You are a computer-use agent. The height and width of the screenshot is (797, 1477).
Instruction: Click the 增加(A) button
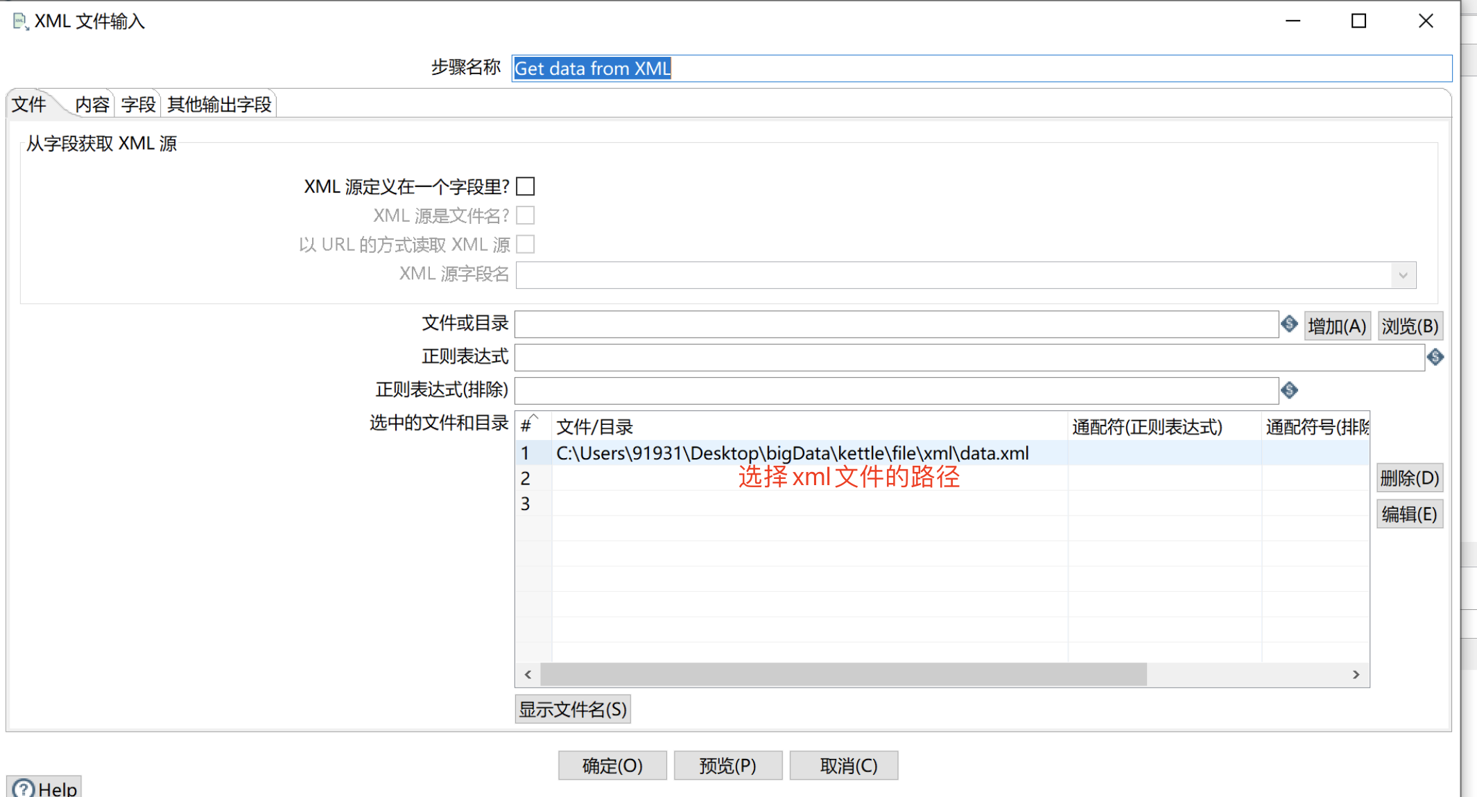[x=1337, y=325]
